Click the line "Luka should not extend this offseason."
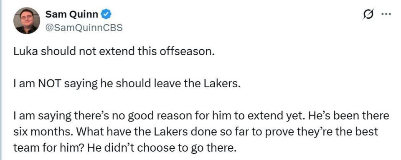 coord(113,52)
